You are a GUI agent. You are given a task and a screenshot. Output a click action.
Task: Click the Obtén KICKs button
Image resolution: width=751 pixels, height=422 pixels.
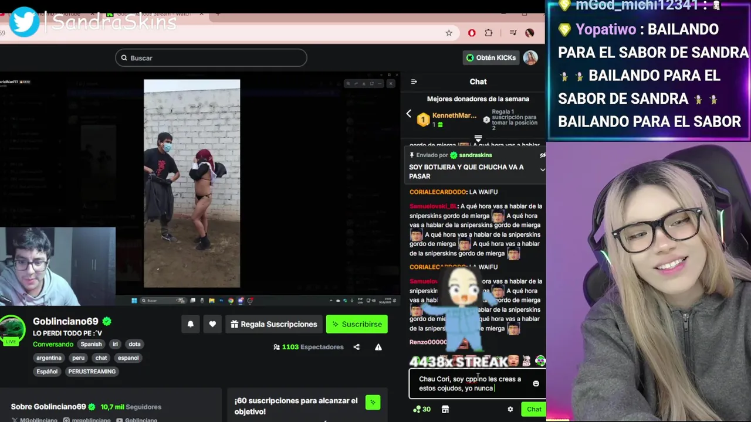tap(491, 57)
